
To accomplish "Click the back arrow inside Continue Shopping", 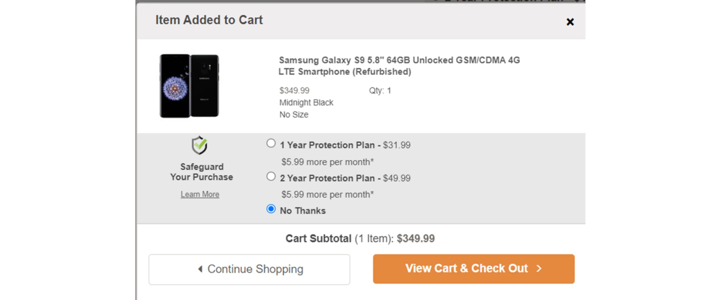I will click(x=200, y=269).
